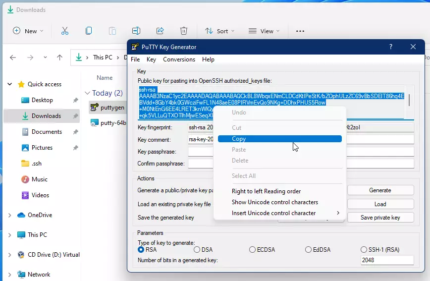The width and height of the screenshot is (430, 281).
Task: Select the putty-64b installer file icon
Action: point(94,123)
